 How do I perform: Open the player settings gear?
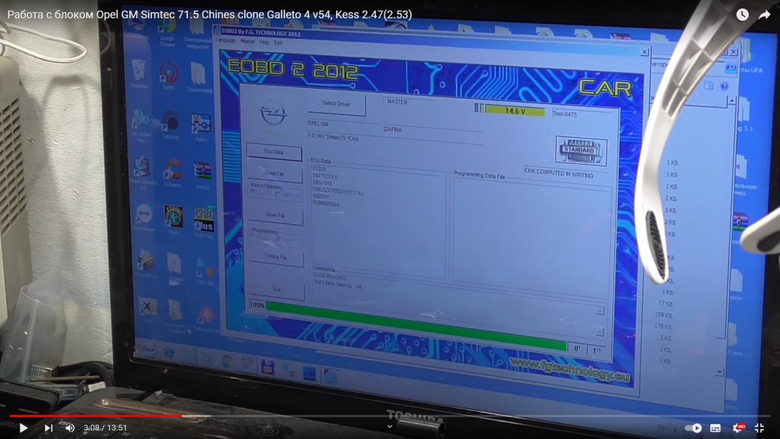[x=738, y=428]
